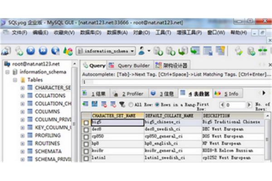
Task: Click the window icon with green return arrow
Action: (195, 51)
